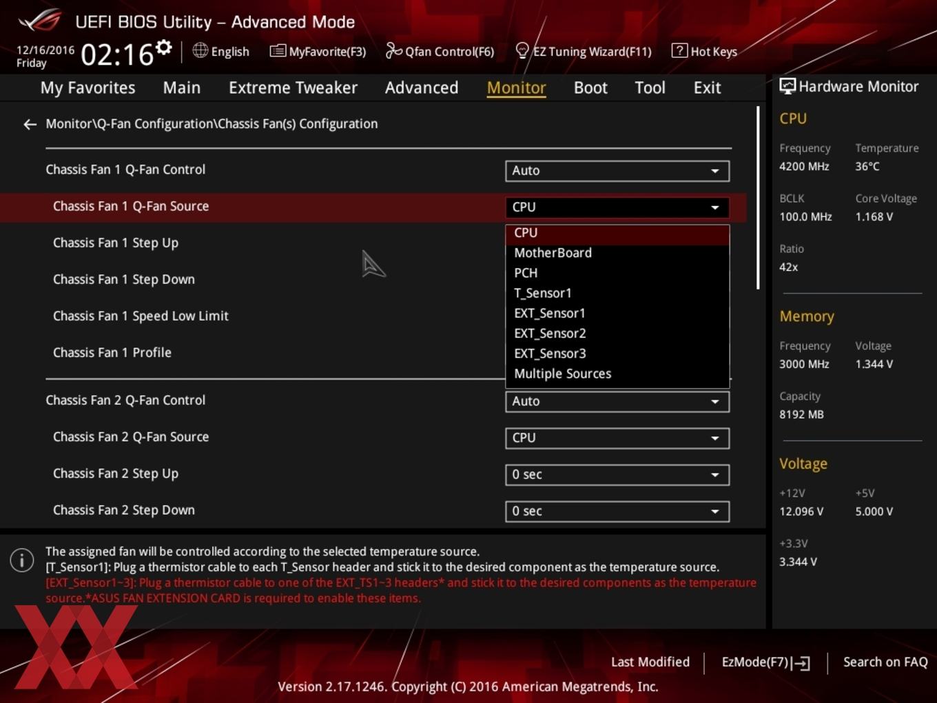Screen dimensions: 937x703
Task: Open Chassis Fan 2 Step Up dropdown
Action: 617,475
